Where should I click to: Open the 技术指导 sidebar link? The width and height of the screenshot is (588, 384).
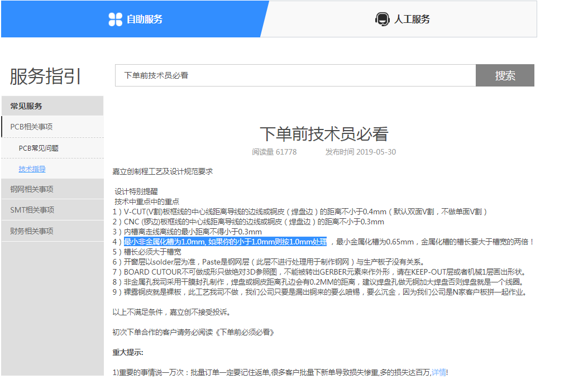32,169
